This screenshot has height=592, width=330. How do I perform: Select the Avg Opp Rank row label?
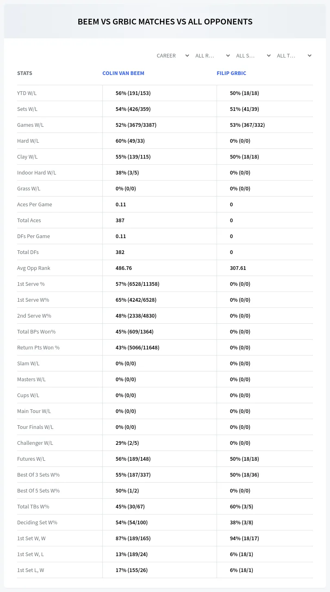click(33, 268)
